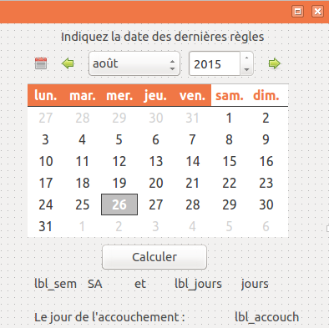Click the ven. weekday header
The image size is (329, 328).
click(x=192, y=95)
